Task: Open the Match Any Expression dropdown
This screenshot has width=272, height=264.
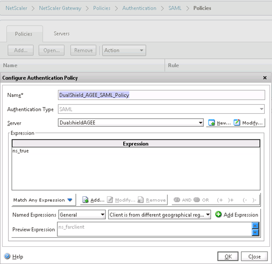Action: (x=43, y=200)
